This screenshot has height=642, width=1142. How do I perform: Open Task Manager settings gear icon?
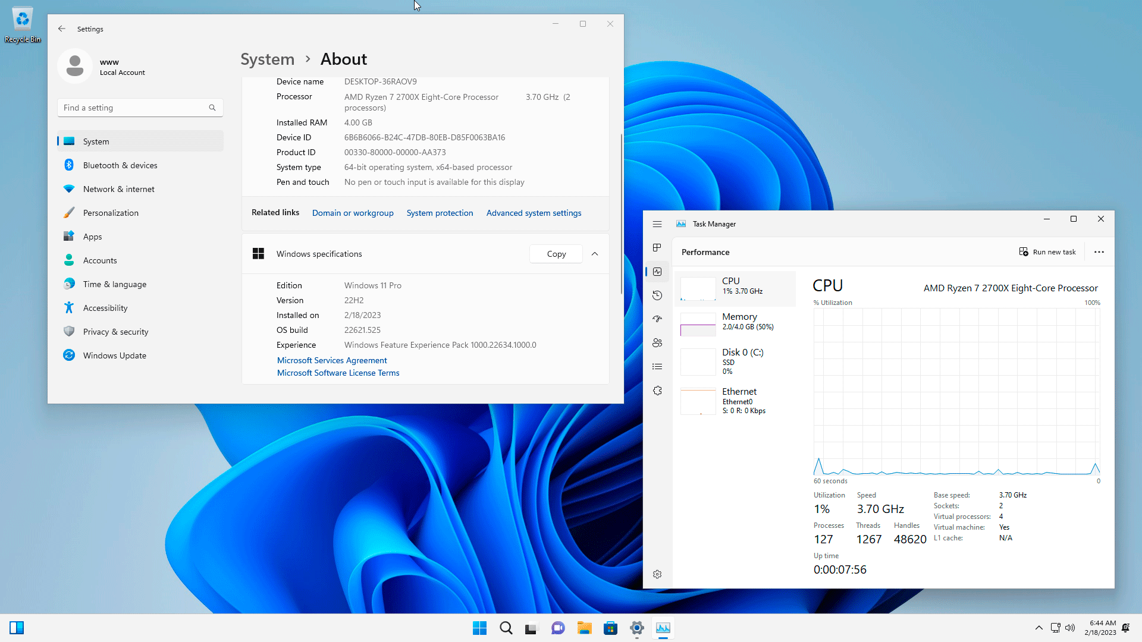pyautogui.click(x=657, y=574)
